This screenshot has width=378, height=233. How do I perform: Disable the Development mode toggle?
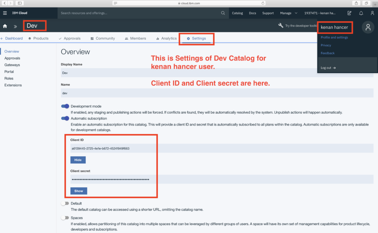pyautogui.click(x=65, y=106)
